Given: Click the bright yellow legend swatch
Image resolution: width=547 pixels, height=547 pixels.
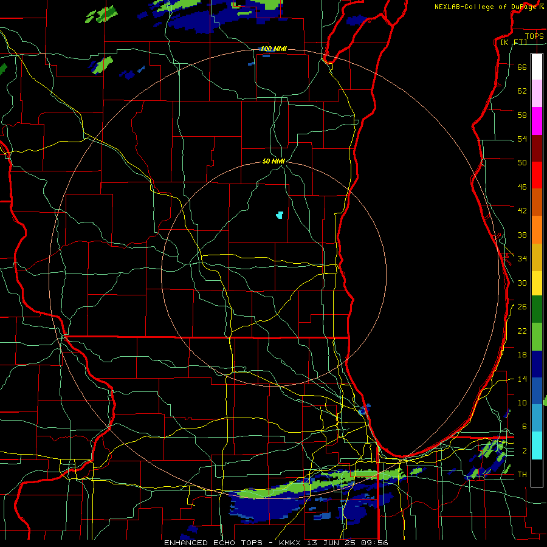Looking at the screenshot, I should 537,283.
